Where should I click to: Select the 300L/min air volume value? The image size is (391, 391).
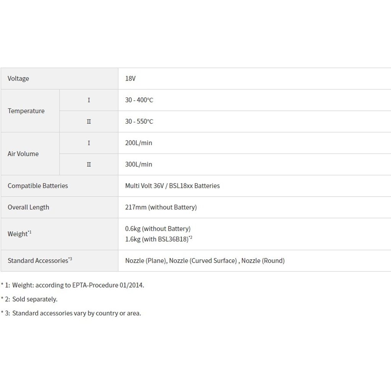coord(138,164)
